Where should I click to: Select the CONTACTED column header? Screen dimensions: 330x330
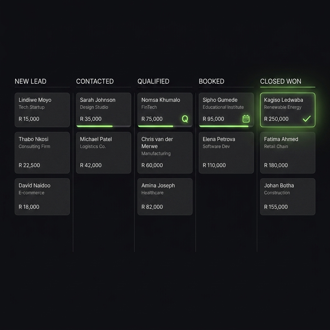click(x=95, y=82)
